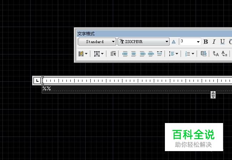
Task: Convert text to uppercase
Action: pyautogui.click(x=216, y=54)
